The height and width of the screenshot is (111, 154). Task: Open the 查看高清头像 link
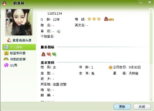coord(22,40)
